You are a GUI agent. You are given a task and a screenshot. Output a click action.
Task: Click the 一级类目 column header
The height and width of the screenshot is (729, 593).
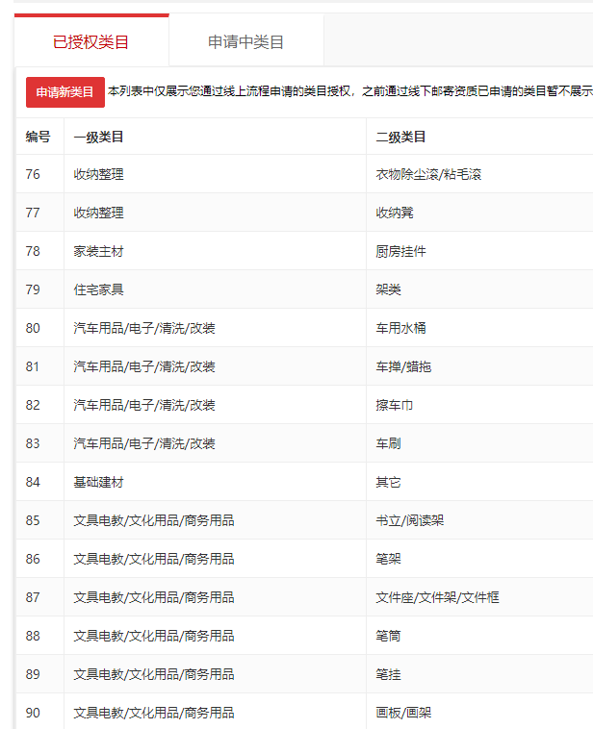tap(98, 138)
